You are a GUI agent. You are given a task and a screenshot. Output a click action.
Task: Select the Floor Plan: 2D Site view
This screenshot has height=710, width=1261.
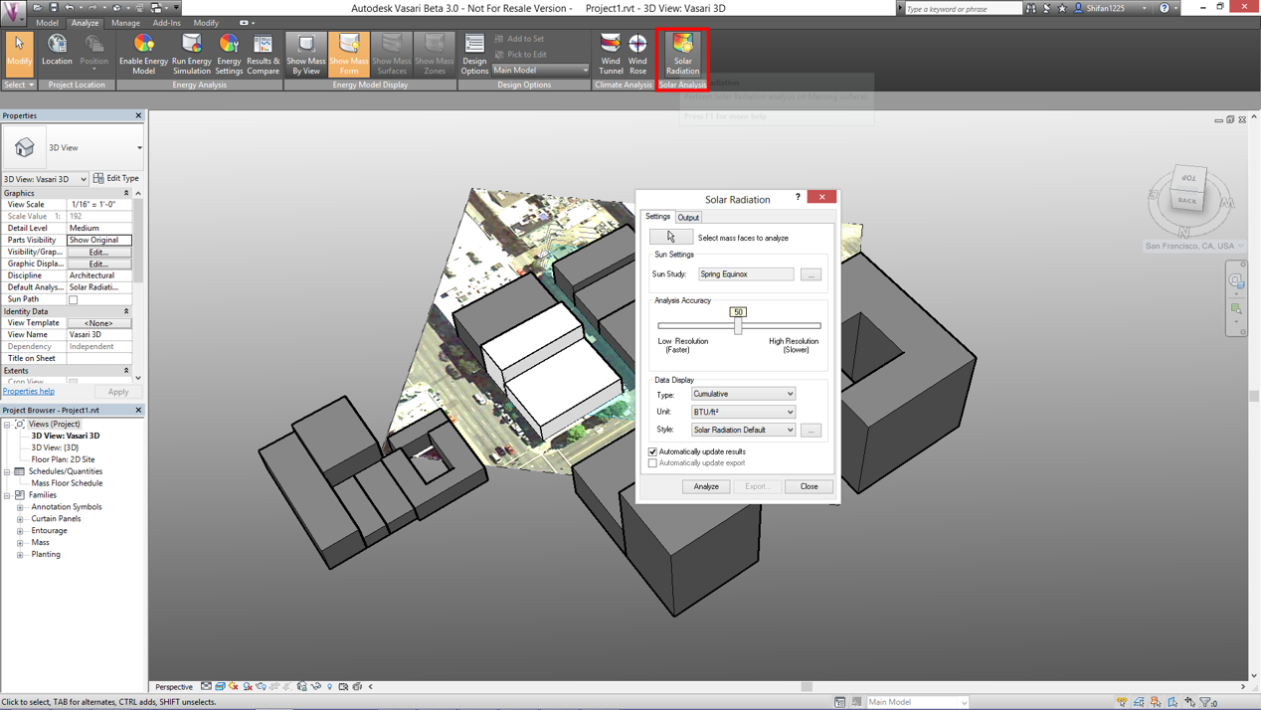63,459
